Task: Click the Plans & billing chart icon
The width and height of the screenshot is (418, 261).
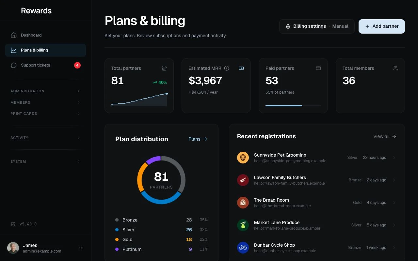Action: coord(14,50)
